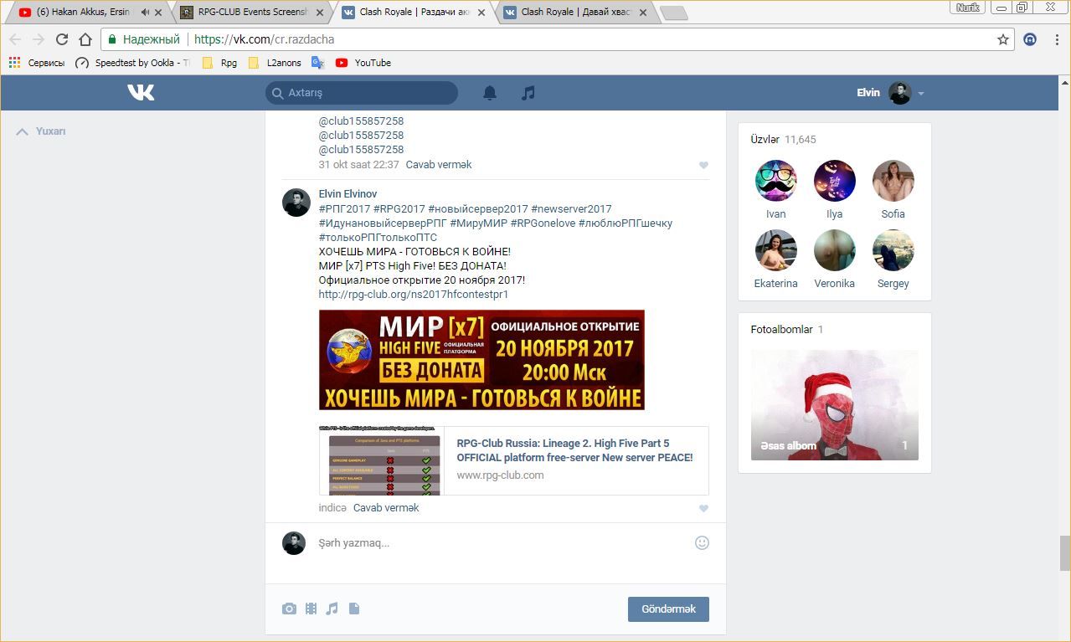Click the Şərh yazmaq comment field
This screenshot has height=642, width=1071.
click(502, 543)
